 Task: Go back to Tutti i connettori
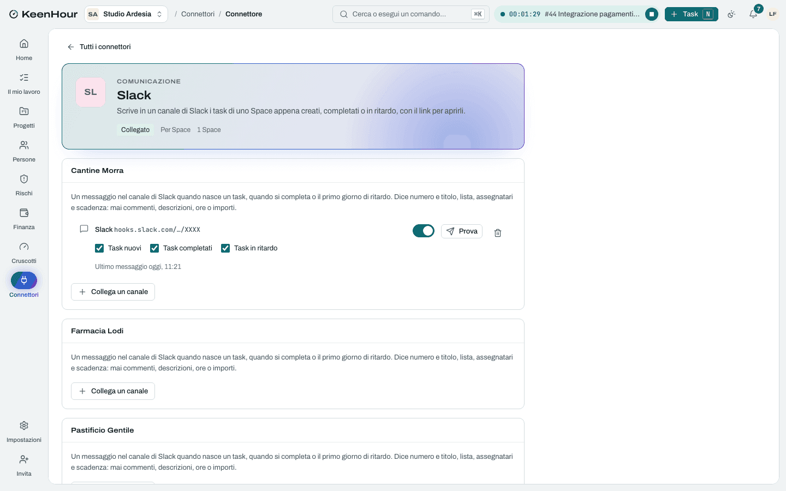click(x=99, y=47)
